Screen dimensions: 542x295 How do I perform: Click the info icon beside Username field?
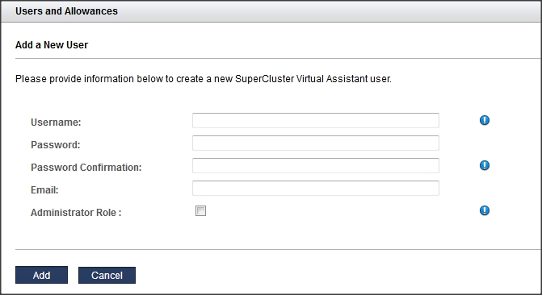tap(485, 120)
